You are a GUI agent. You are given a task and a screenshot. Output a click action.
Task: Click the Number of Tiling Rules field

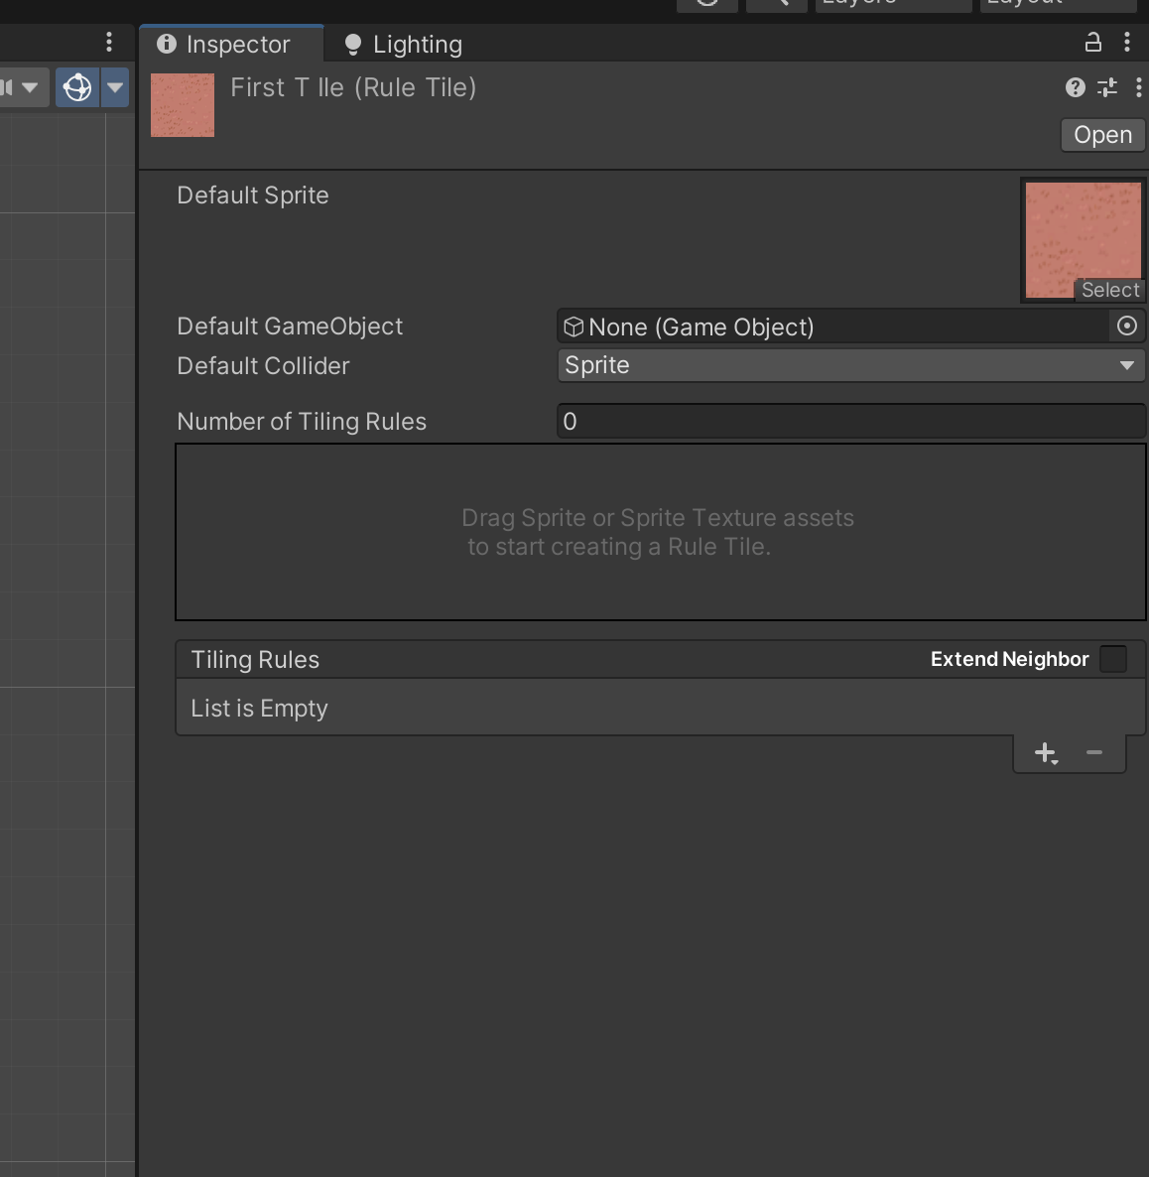(850, 422)
